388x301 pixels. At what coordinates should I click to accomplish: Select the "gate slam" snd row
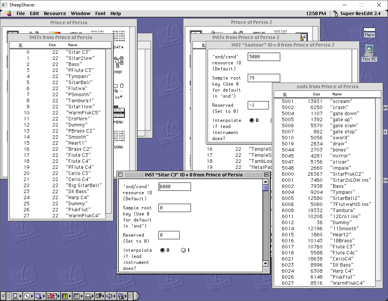(325, 126)
